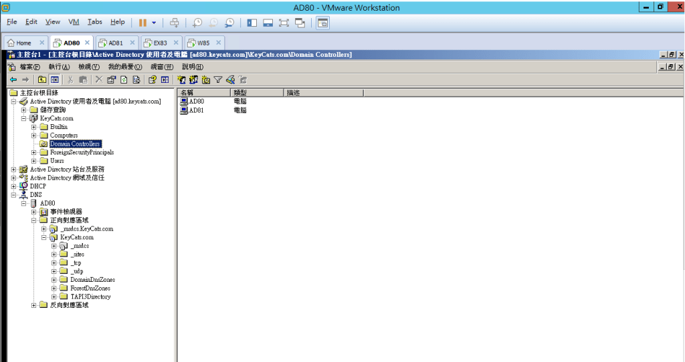This screenshot has height=362, width=685.
Task: Select the ForestDnsZones folder in tree
Action: (x=90, y=288)
